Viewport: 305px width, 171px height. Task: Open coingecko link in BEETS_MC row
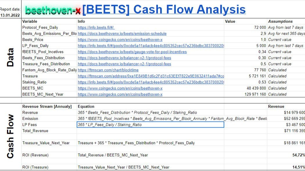[120, 88]
